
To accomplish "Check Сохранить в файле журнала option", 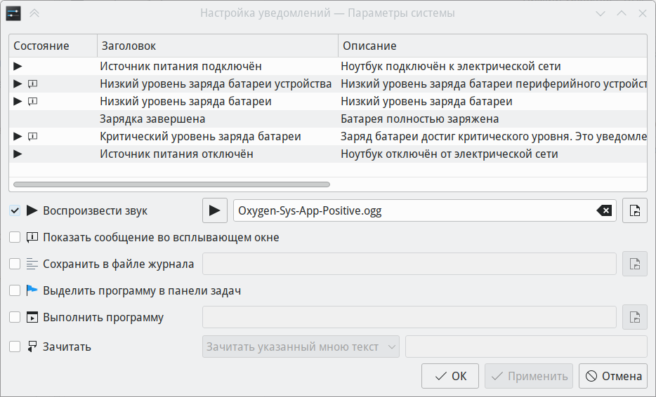I will pyautogui.click(x=15, y=264).
